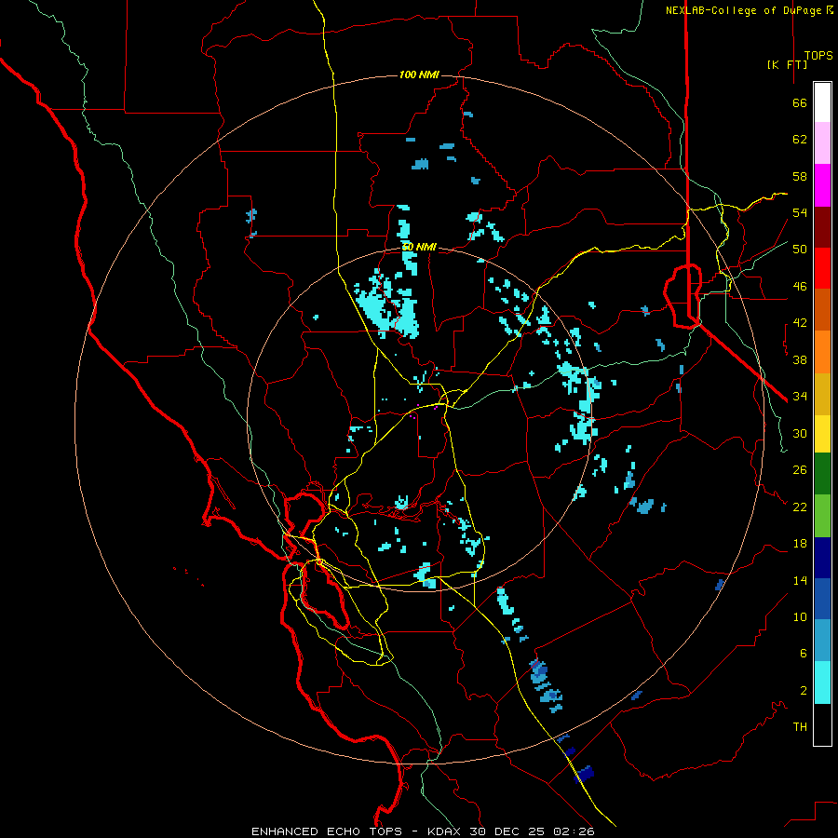The width and height of the screenshot is (838, 838).
Task: Click the legend value 18
Action: 800,544
